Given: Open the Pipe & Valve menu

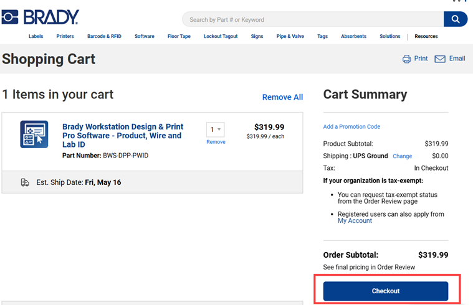Looking at the screenshot, I should coord(290,36).
